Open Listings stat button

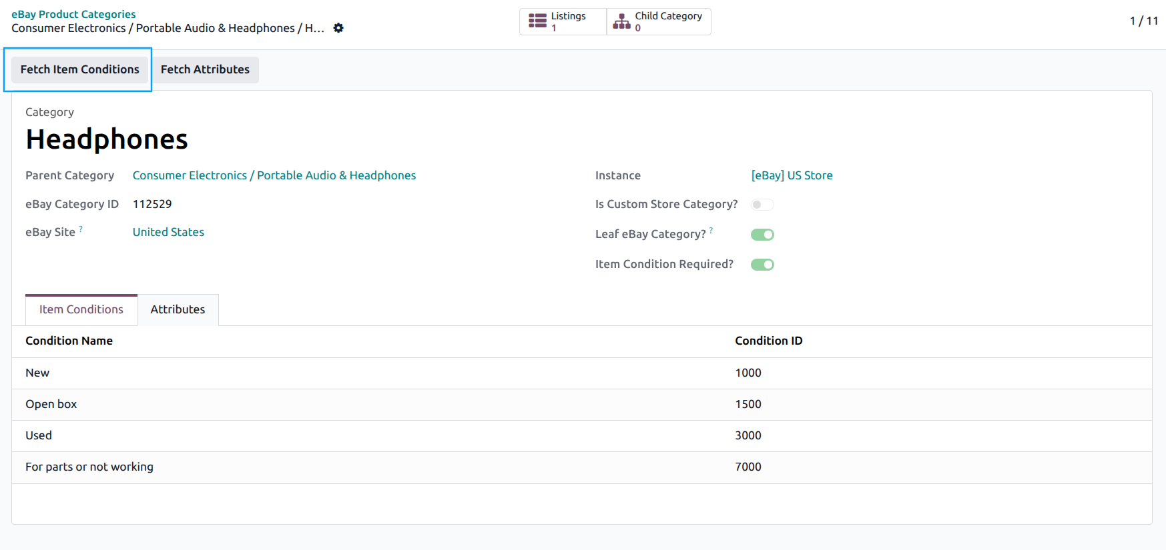tap(563, 21)
